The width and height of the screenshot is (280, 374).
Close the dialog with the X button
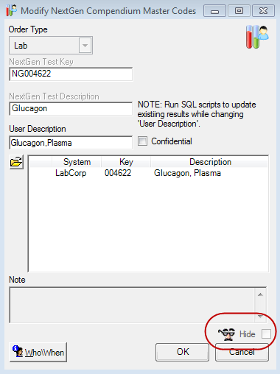(263, 11)
